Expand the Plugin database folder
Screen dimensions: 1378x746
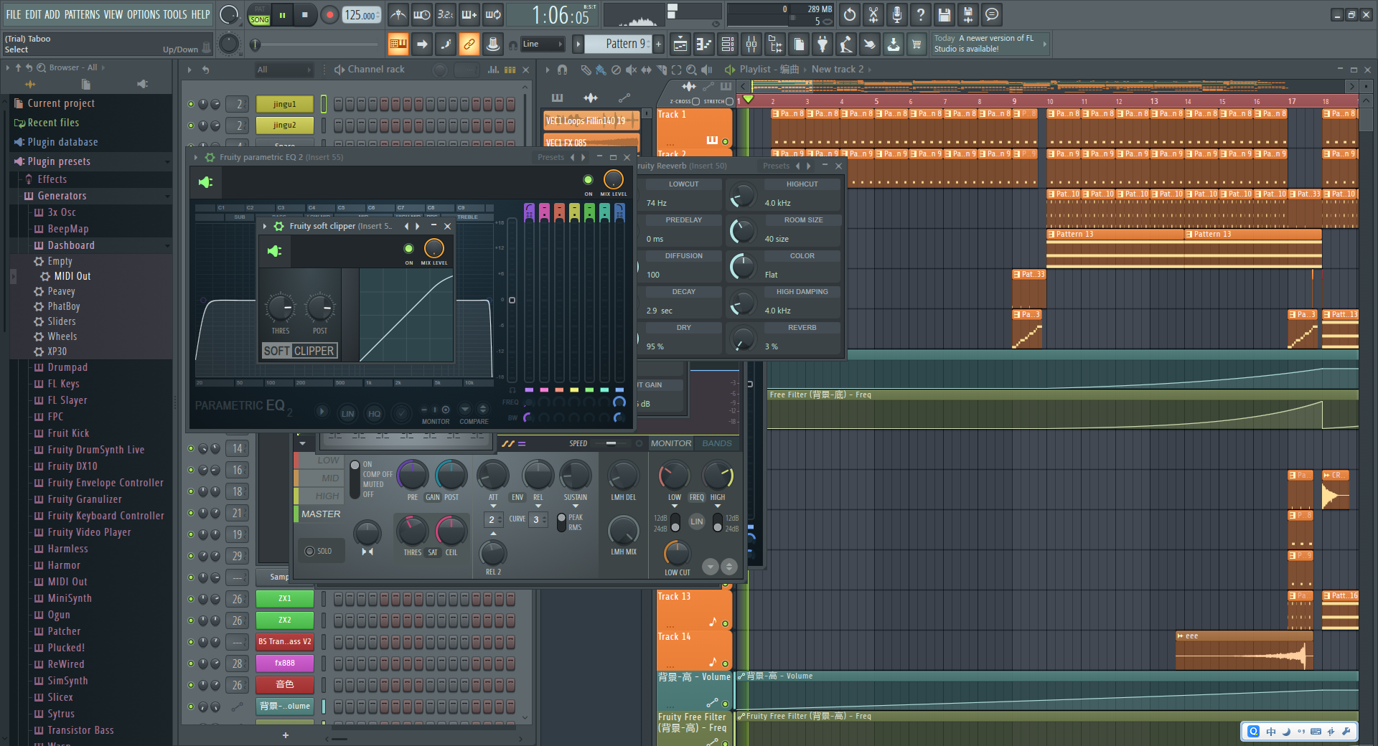(x=62, y=142)
